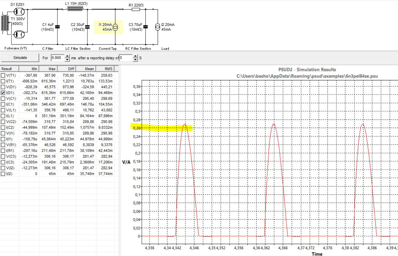Click the V(T1) RMS value 258,63
This screenshot has width=398, height=256.
[107, 75]
